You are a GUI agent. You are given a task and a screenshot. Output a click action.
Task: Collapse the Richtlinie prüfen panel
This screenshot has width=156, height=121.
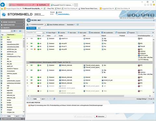tap(153, 103)
